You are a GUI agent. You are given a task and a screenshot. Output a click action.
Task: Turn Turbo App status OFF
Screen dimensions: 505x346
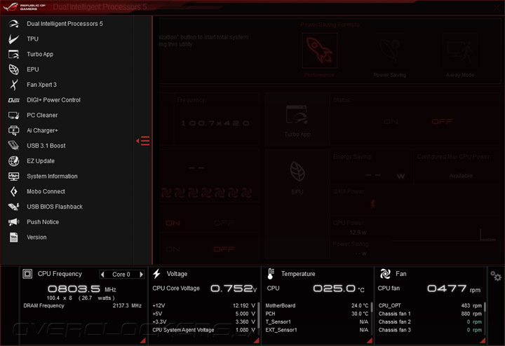coord(442,122)
